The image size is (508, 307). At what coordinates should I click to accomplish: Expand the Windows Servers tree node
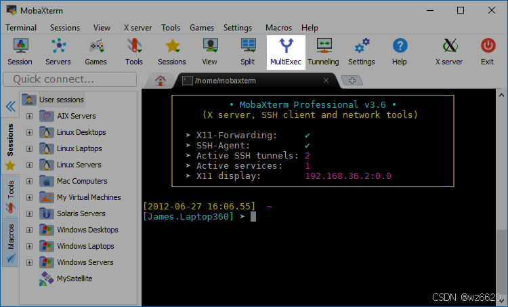pos(30,262)
